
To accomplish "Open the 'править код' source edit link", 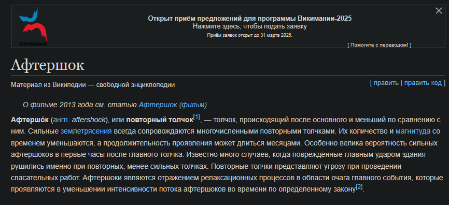I will click(423, 83).
